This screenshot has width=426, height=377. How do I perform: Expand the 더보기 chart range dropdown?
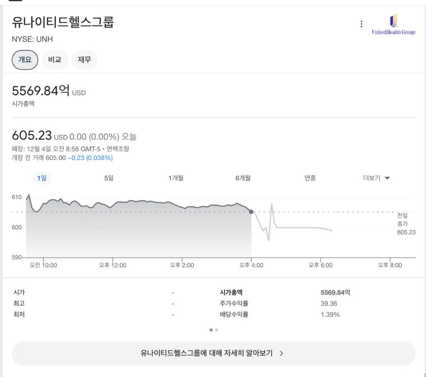click(376, 178)
